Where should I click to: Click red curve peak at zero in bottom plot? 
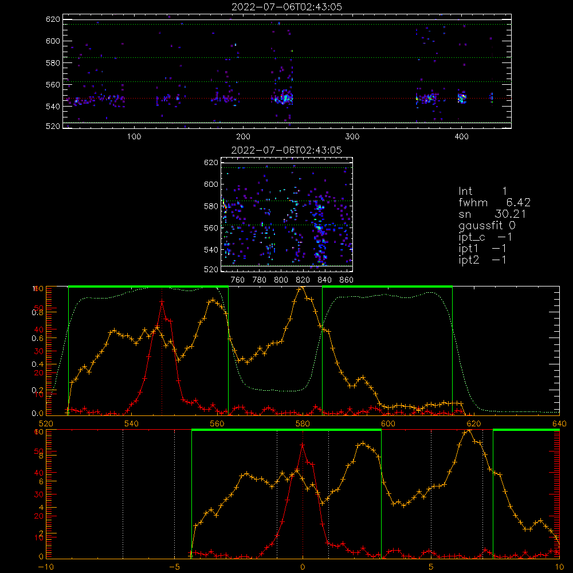[302, 445]
